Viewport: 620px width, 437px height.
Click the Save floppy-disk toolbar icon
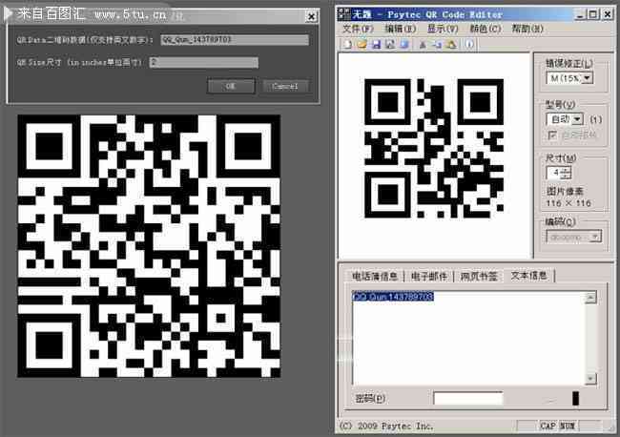376,44
